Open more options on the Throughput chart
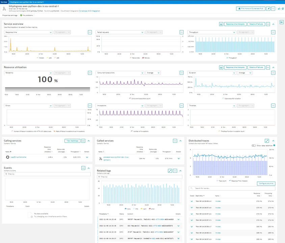The height and width of the screenshot is (243, 285). click(x=273, y=32)
